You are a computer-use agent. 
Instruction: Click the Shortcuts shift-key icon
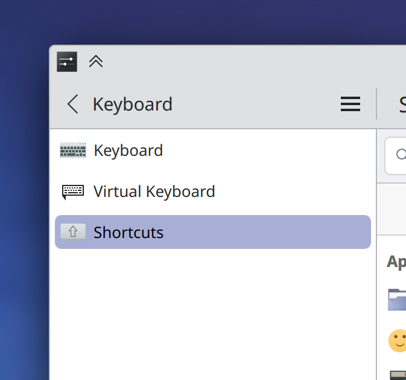tap(73, 232)
